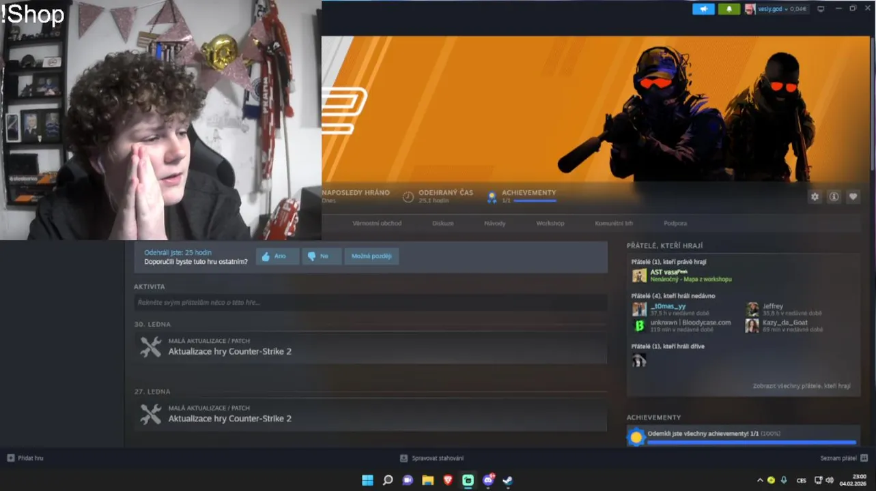The width and height of the screenshot is (876, 491).
Task: Click the unlocked achievements badge icon
Action: [x=636, y=437]
